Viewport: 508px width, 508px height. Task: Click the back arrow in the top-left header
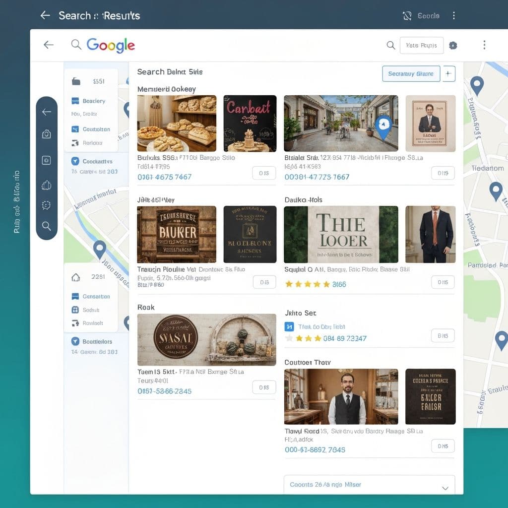[45, 15]
